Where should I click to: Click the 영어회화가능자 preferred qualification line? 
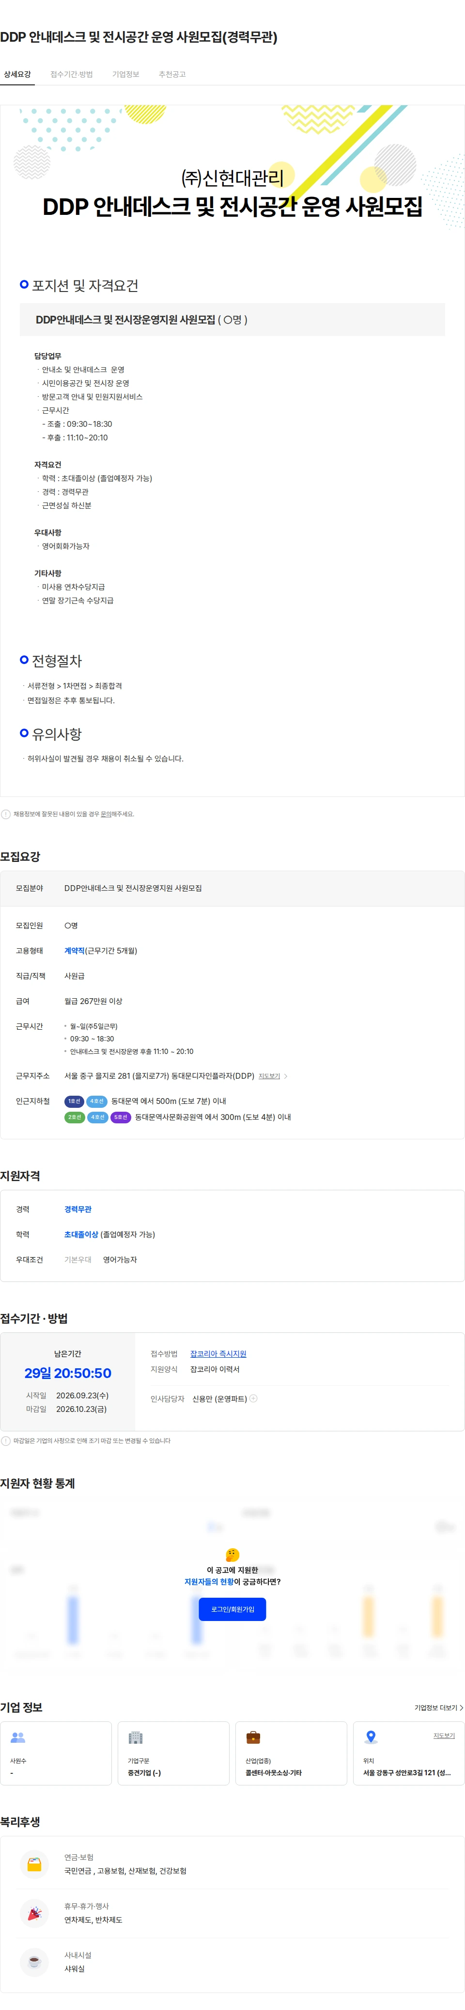(x=65, y=546)
